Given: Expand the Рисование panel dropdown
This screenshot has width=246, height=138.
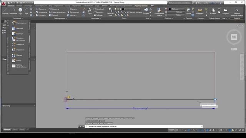Looking at the screenshot, I should click(x=18, y=18).
